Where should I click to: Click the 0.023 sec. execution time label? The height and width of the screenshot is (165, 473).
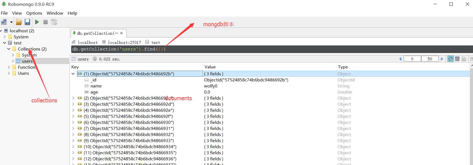pyautogui.click(x=110, y=59)
